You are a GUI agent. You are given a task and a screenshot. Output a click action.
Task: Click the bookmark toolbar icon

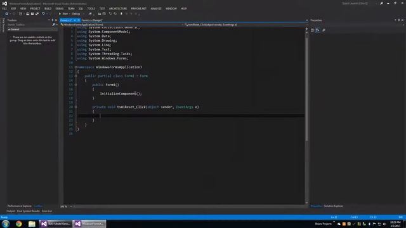click(x=121, y=14)
